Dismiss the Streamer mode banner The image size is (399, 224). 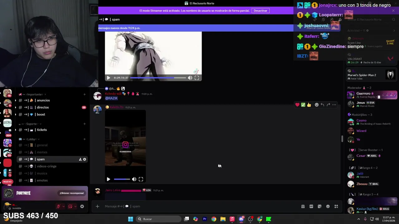[393, 11]
